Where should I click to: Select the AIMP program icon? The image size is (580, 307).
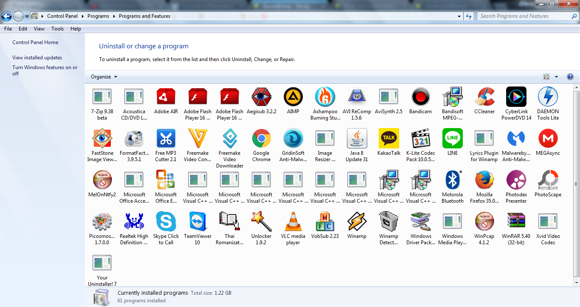293,97
